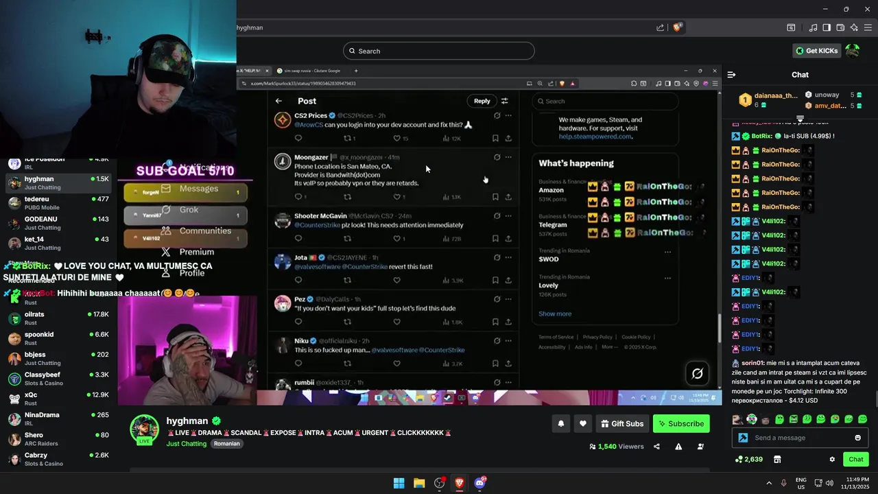
Task: Open Discord from taskbar
Action: pyautogui.click(x=480, y=483)
